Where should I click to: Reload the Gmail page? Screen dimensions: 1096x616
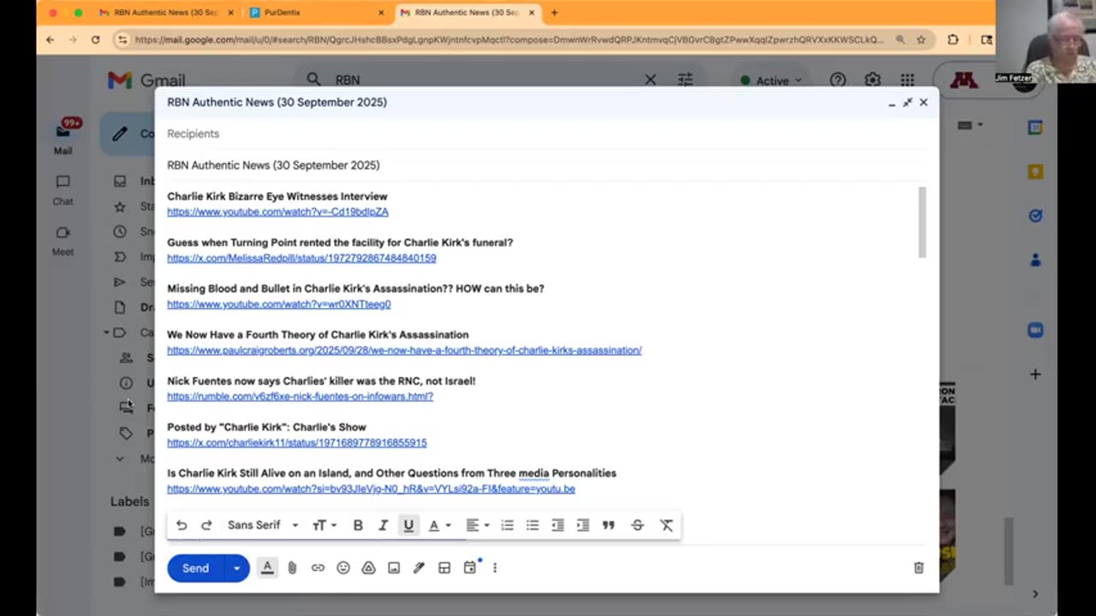(95, 39)
